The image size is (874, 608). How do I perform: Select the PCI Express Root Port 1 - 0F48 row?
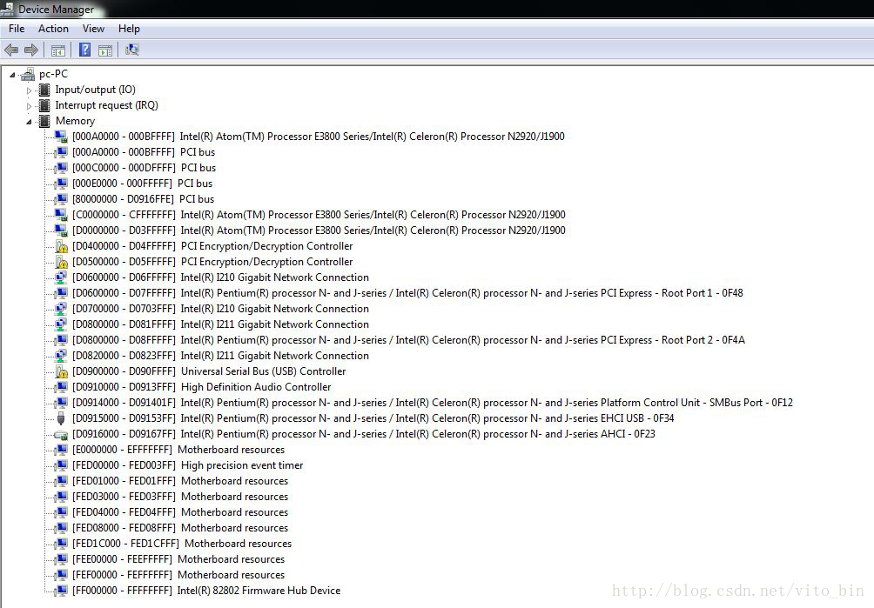point(407,293)
